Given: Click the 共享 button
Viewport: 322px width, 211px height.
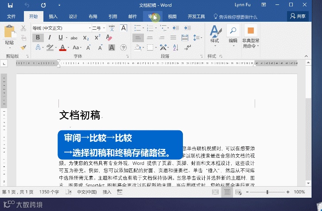Looking at the screenshot, I should 298,16.
